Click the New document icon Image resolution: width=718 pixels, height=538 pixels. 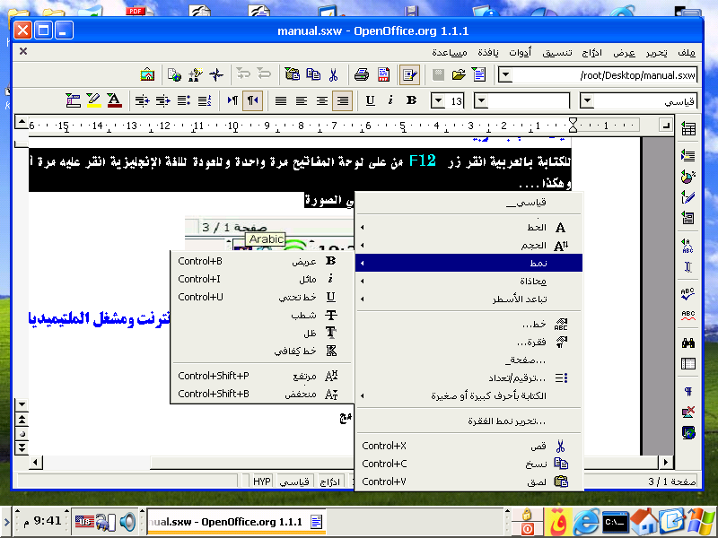coord(479,74)
